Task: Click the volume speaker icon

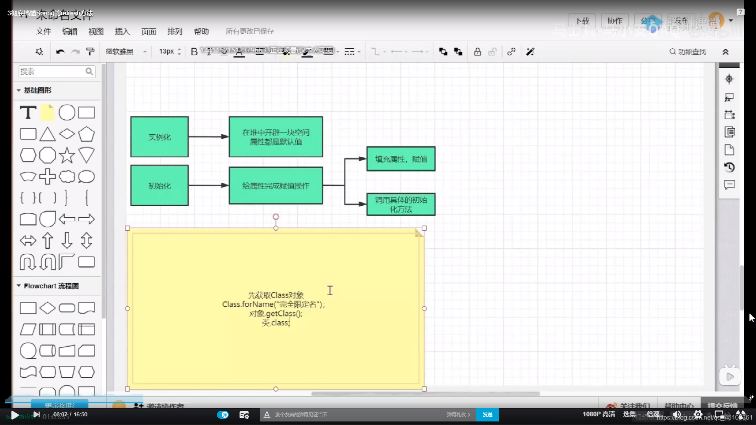Action: click(x=677, y=414)
